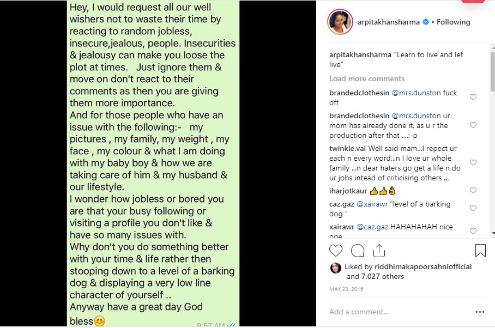The image size is (495, 328).
Task: Save the post with the bookmark icon
Action: click(480, 251)
